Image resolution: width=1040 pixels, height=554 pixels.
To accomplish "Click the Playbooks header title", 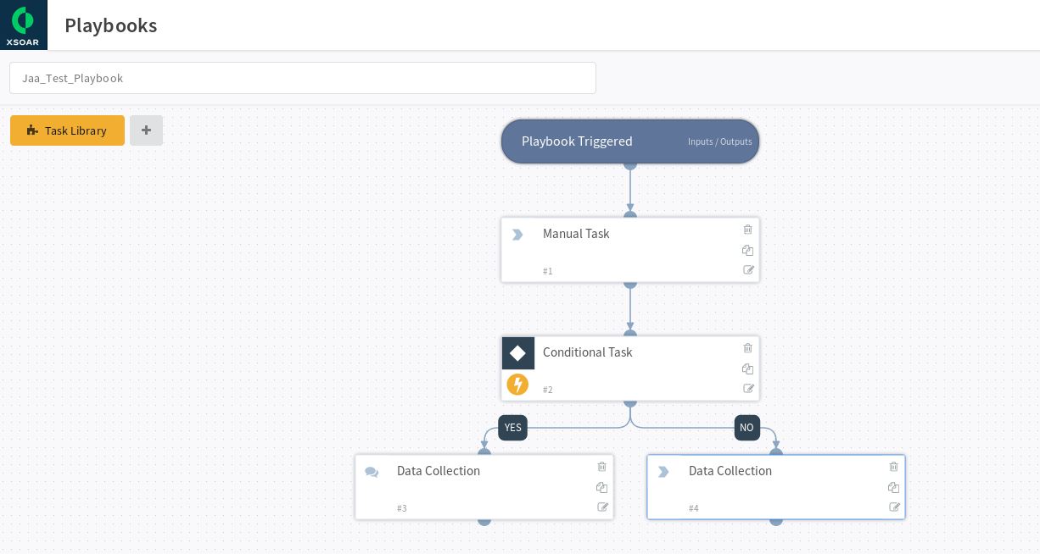I will 111,25.
